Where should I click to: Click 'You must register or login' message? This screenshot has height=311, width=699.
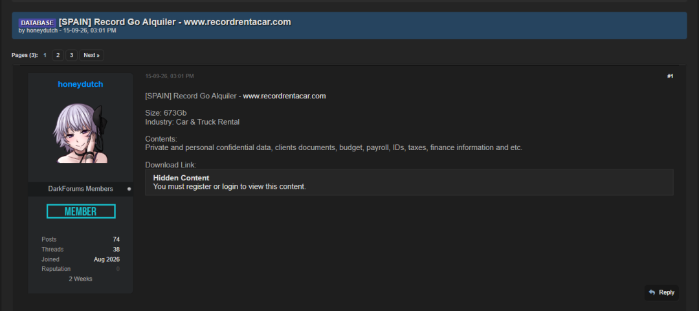pyautogui.click(x=230, y=186)
